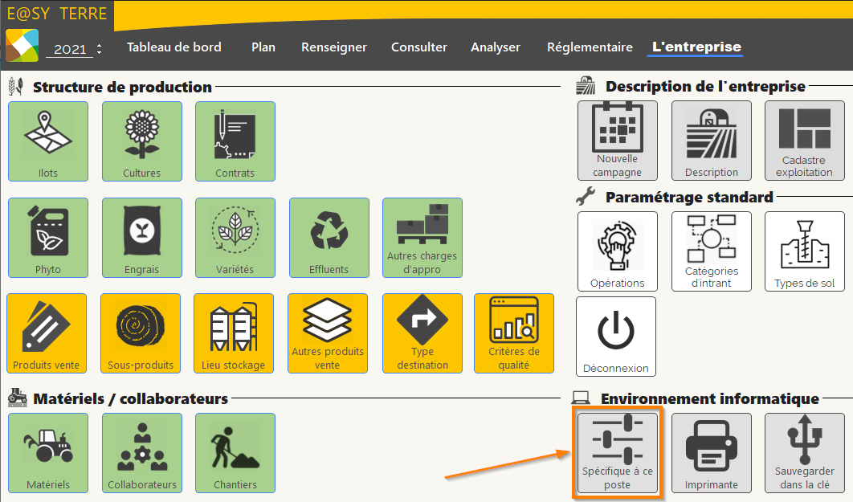Open the Matériels tractor tile
The height and width of the screenshot is (502, 853).
[48, 453]
